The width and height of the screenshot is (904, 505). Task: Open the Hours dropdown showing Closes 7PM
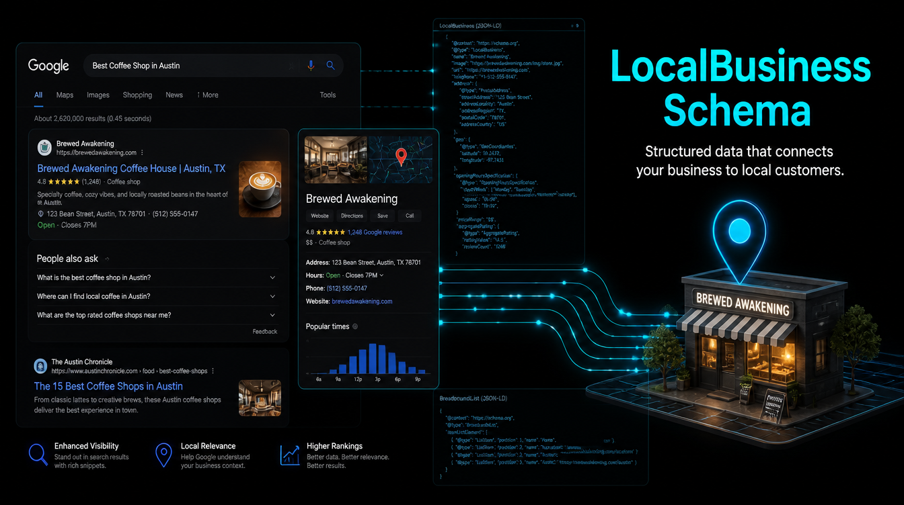[x=382, y=275]
